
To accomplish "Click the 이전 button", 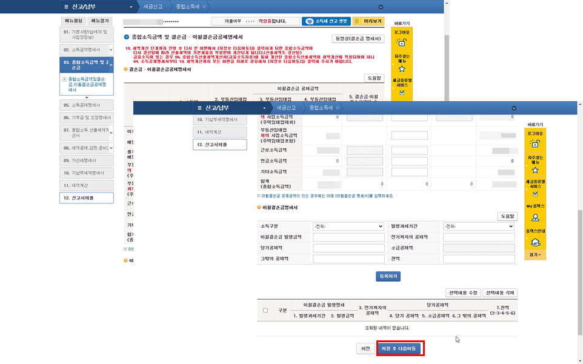I will pos(365,349).
